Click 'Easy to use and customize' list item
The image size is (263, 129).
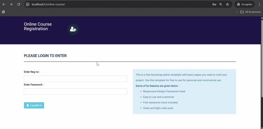tap(158, 97)
